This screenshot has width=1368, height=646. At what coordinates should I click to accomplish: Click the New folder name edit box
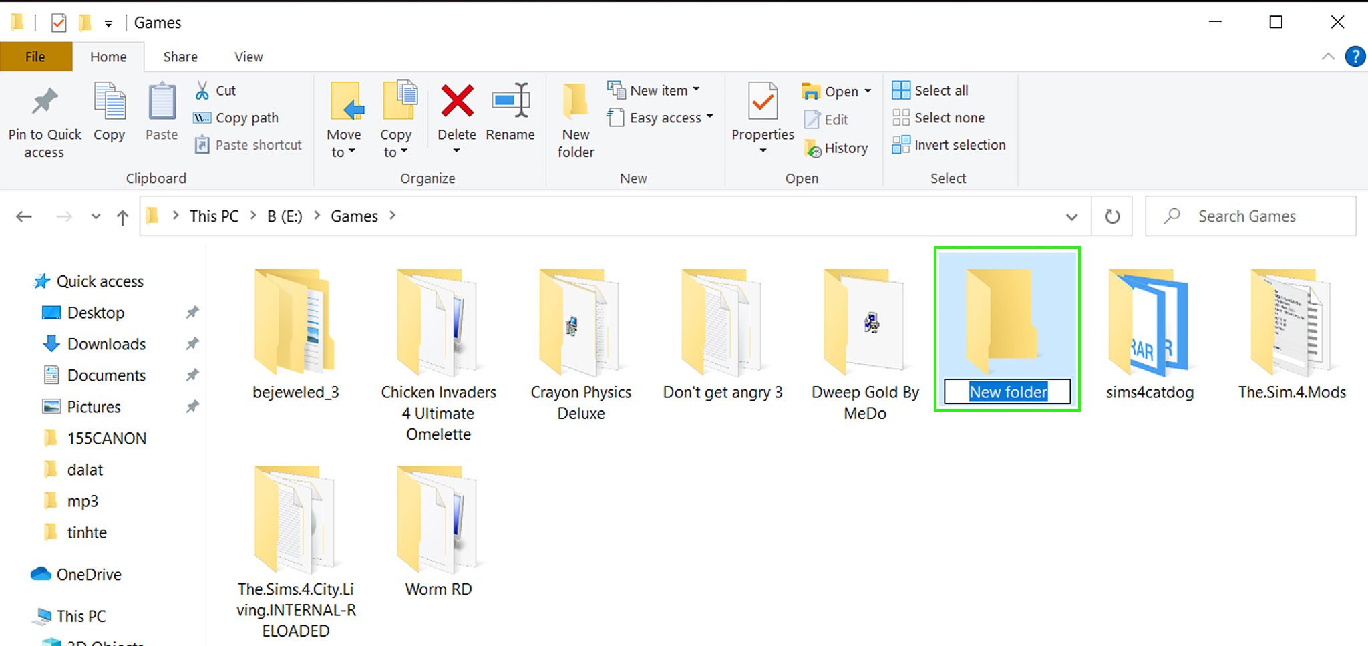pyautogui.click(x=1007, y=392)
